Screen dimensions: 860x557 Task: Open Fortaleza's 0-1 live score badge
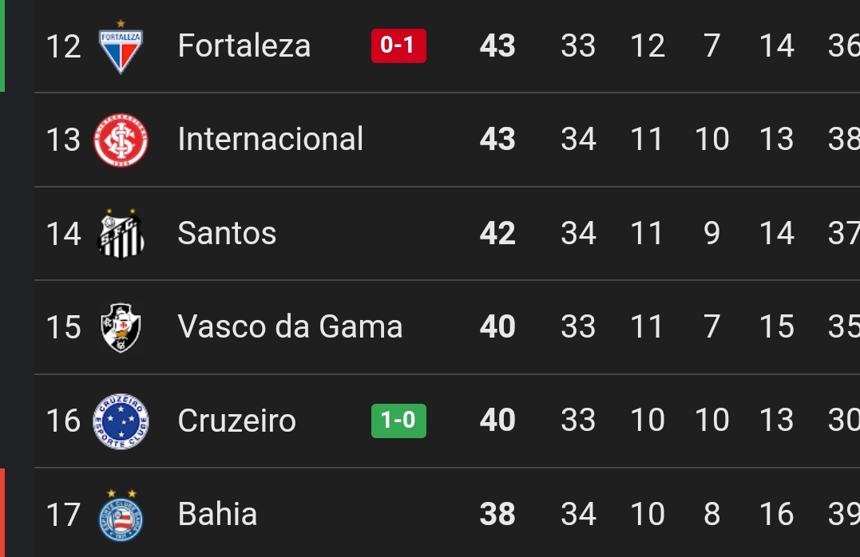click(398, 45)
